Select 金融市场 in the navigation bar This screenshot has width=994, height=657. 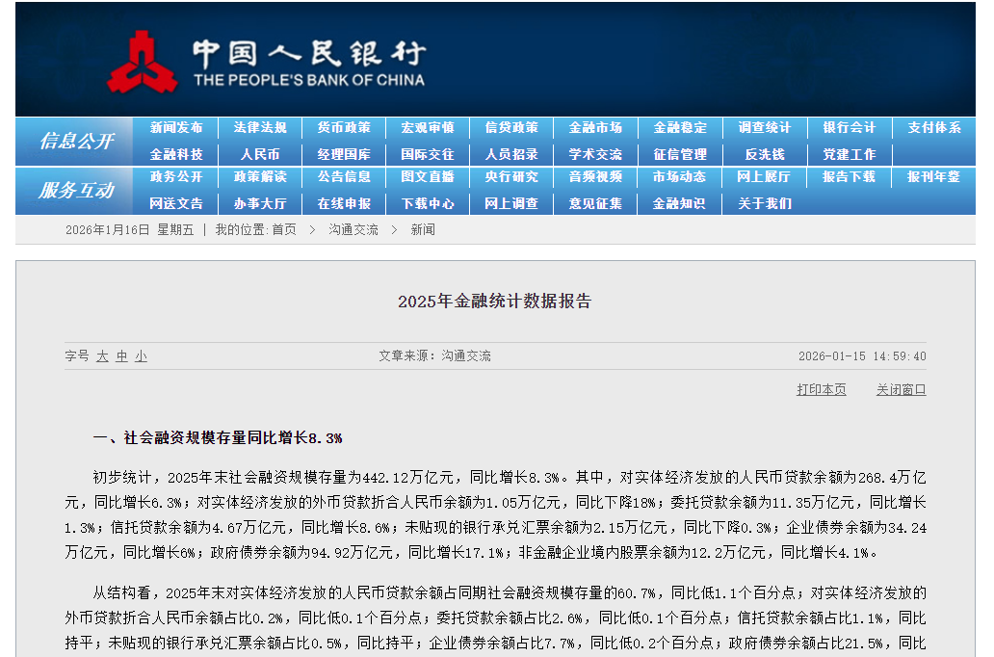(595, 127)
